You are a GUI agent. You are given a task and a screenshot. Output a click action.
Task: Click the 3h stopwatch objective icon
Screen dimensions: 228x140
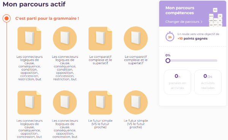(170, 37)
